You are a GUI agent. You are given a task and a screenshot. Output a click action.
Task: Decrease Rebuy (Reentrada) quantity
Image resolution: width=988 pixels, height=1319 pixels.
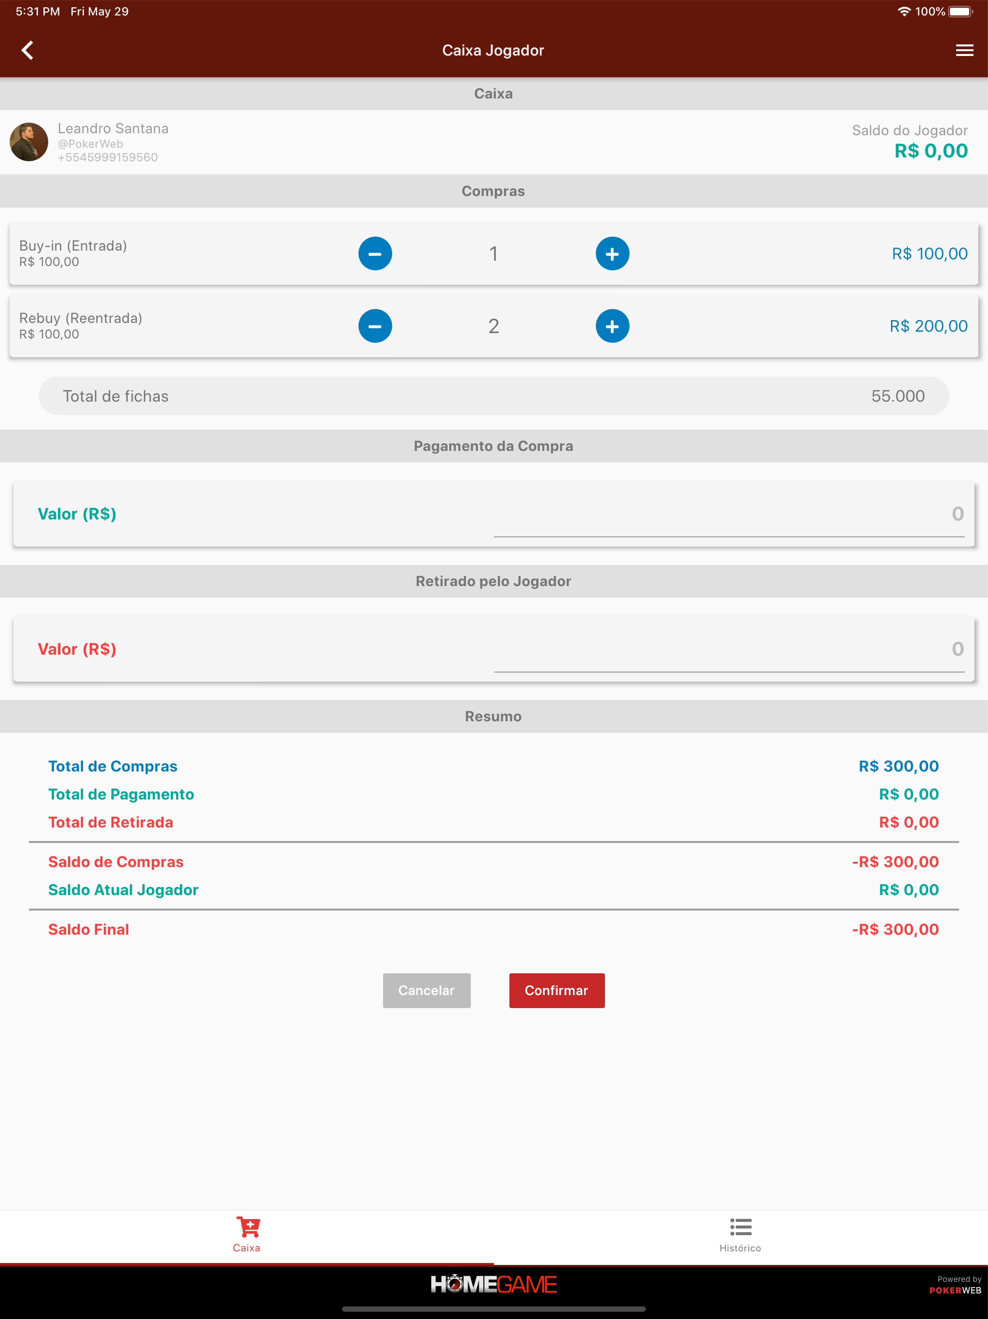tap(375, 326)
